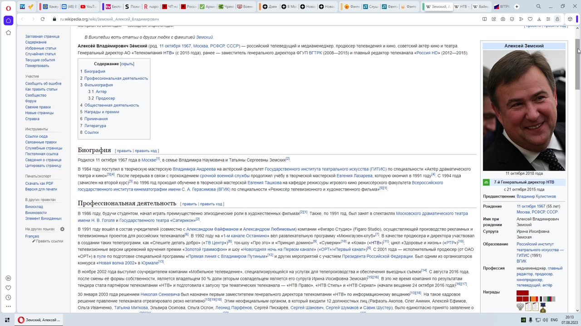This screenshot has height=326, width=581.
Task: Open the downloads icon
Action: pyautogui.click(x=539, y=19)
